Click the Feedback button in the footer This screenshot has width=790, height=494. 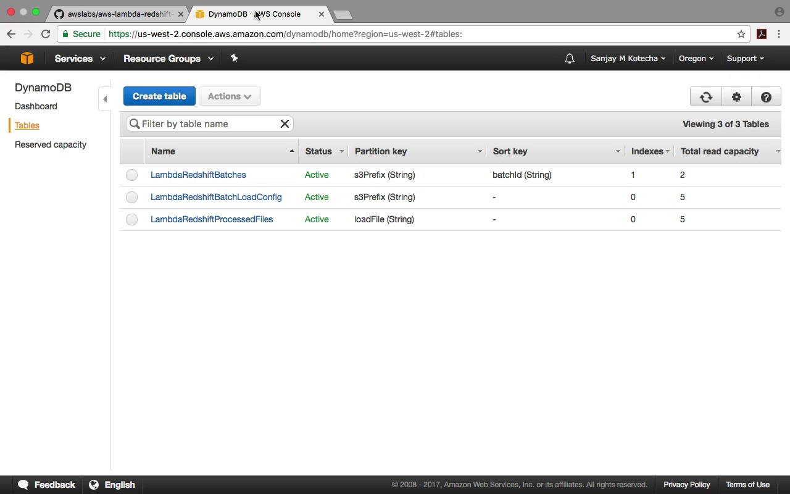(x=47, y=485)
